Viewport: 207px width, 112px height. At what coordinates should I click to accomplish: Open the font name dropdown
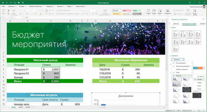(30, 11)
